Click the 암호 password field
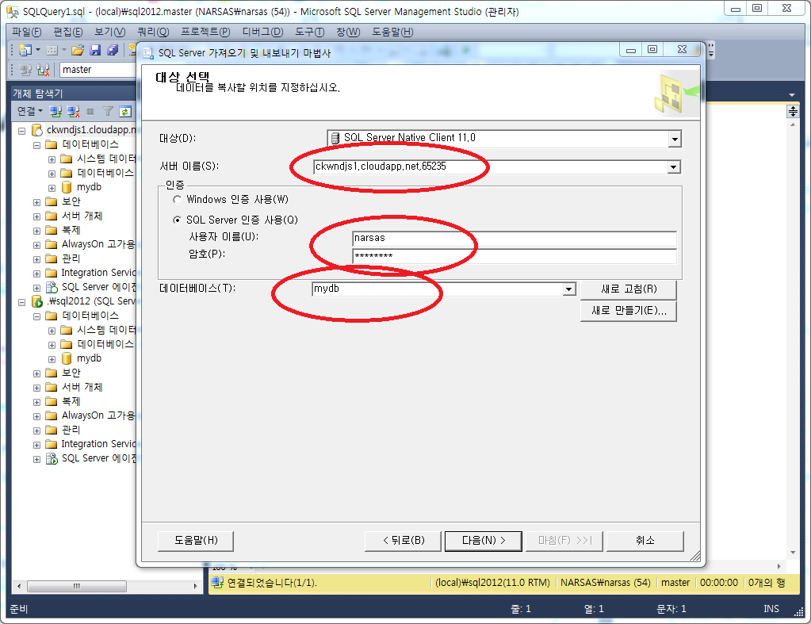Screen dimensions: 811x624 515,256
